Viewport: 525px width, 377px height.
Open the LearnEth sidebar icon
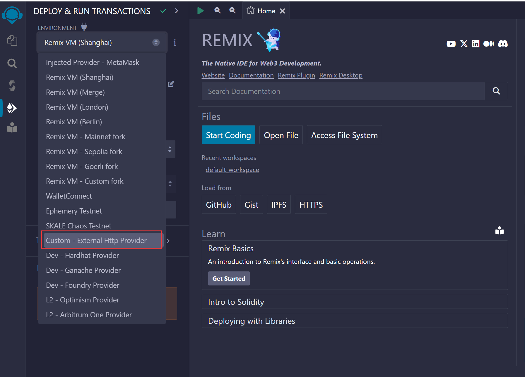pyautogui.click(x=12, y=128)
